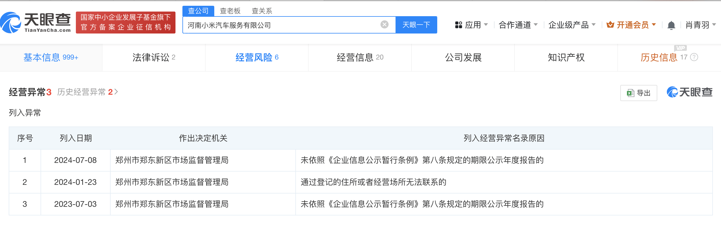Clear the search box text
721x227 pixels.
click(384, 25)
